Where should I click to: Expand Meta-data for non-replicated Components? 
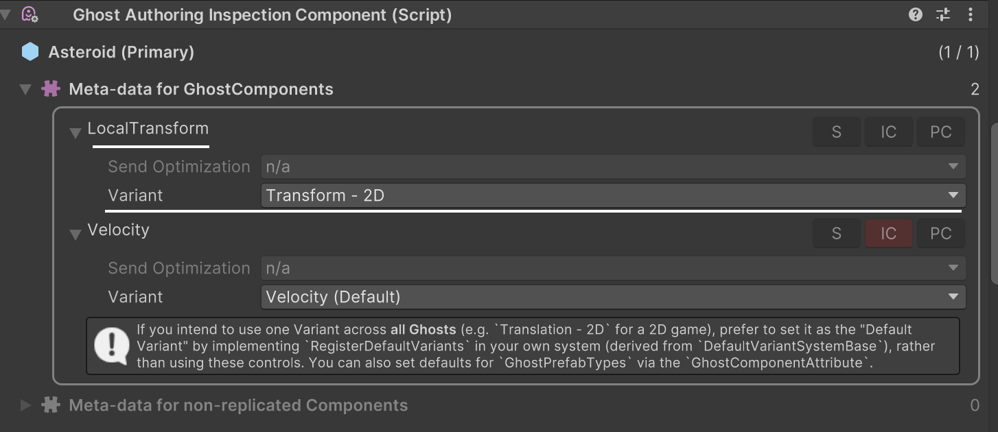pos(25,405)
